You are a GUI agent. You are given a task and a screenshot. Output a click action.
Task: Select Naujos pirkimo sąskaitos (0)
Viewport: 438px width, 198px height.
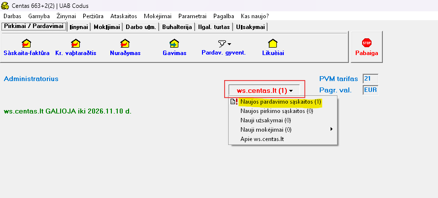(283, 111)
